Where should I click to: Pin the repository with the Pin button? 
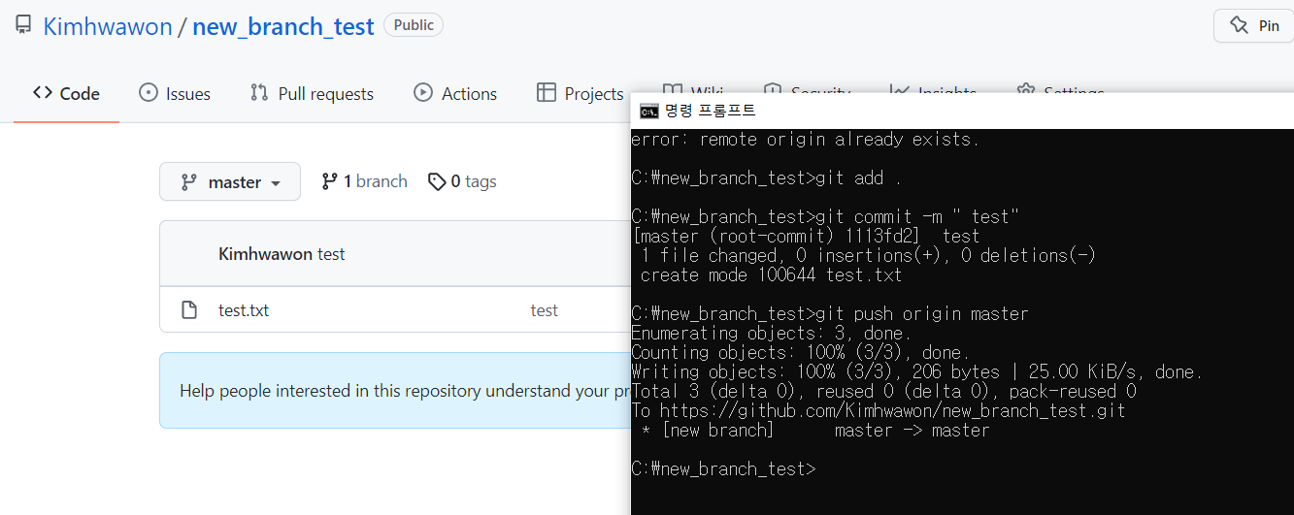tap(1253, 26)
